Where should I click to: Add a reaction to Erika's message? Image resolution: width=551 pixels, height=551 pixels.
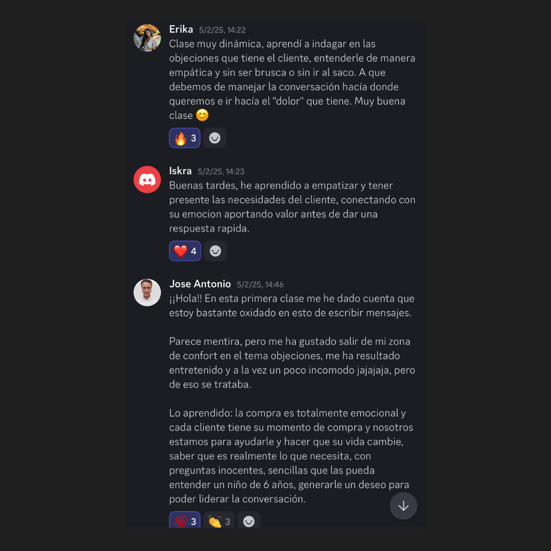pos(214,138)
